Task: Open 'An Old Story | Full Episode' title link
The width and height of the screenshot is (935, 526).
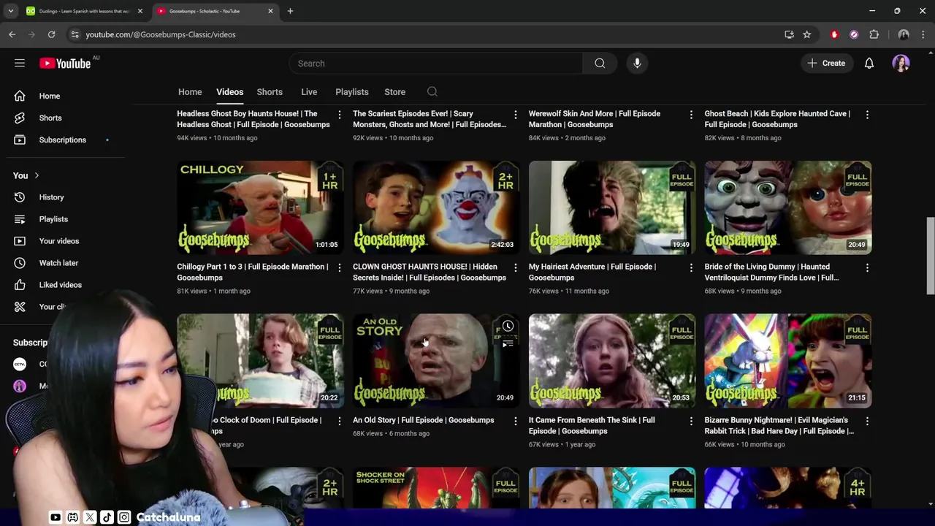Action: (x=424, y=420)
